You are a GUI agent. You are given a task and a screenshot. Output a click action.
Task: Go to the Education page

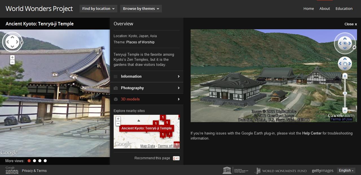(344, 9)
